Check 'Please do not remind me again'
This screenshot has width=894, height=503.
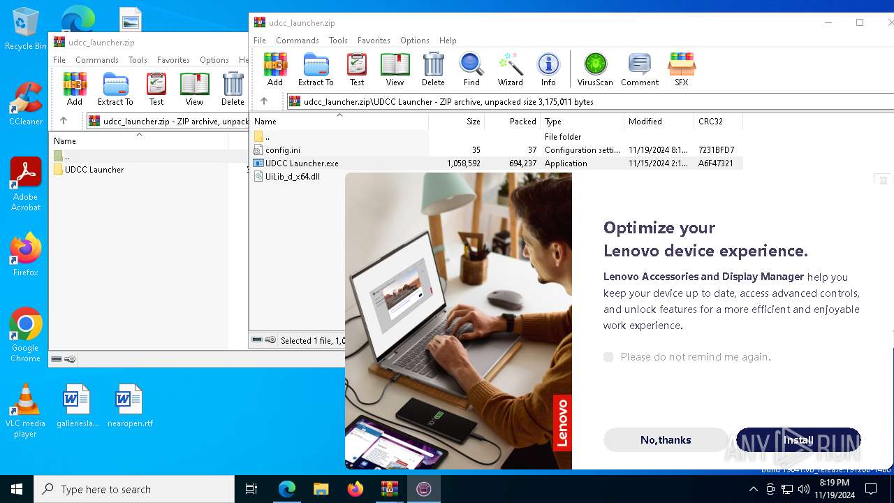coord(608,357)
